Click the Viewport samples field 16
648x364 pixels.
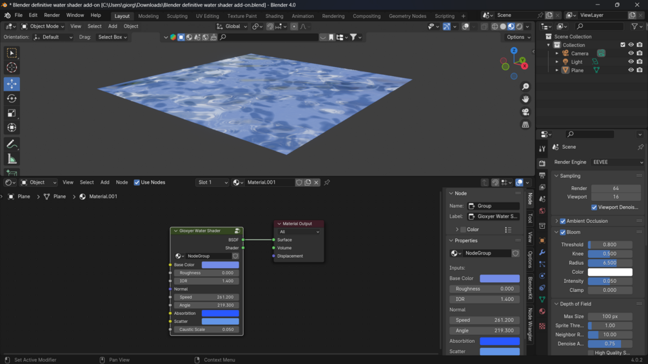pos(616,197)
